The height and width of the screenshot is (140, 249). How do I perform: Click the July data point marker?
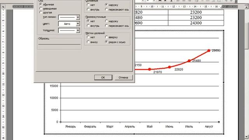coord(189,61)
